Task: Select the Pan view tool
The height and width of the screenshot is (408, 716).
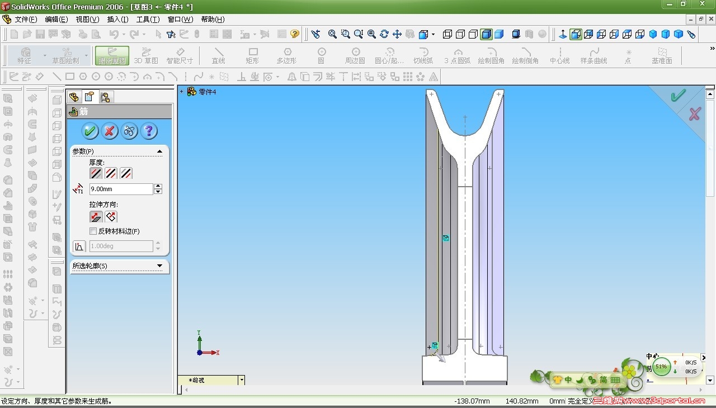Action: pyautogui.click(x=397, y=34)
